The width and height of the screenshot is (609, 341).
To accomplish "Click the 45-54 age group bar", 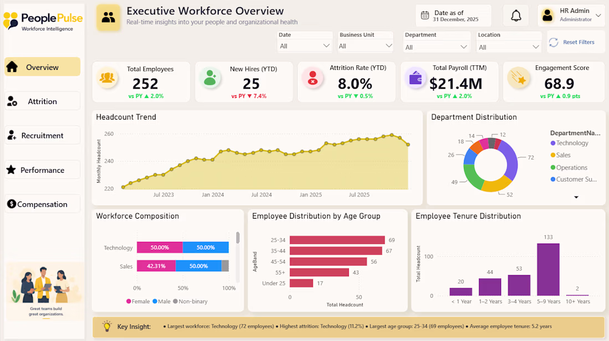I will click(x=328, y=262).
